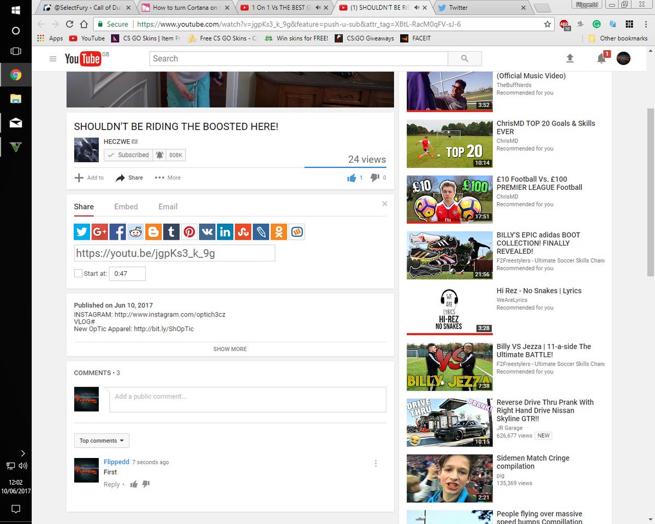The image size is (655, 524).
Task: Open the Grammarly extension icon
Action: pyautogui.click(x=597, y=25)
